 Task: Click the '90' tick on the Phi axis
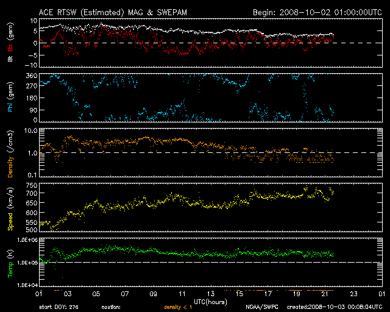coord(34,110)
